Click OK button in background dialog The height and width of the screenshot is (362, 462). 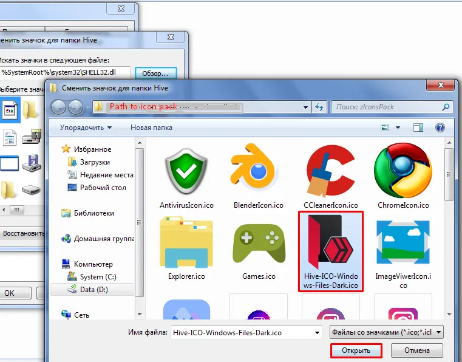14,293
